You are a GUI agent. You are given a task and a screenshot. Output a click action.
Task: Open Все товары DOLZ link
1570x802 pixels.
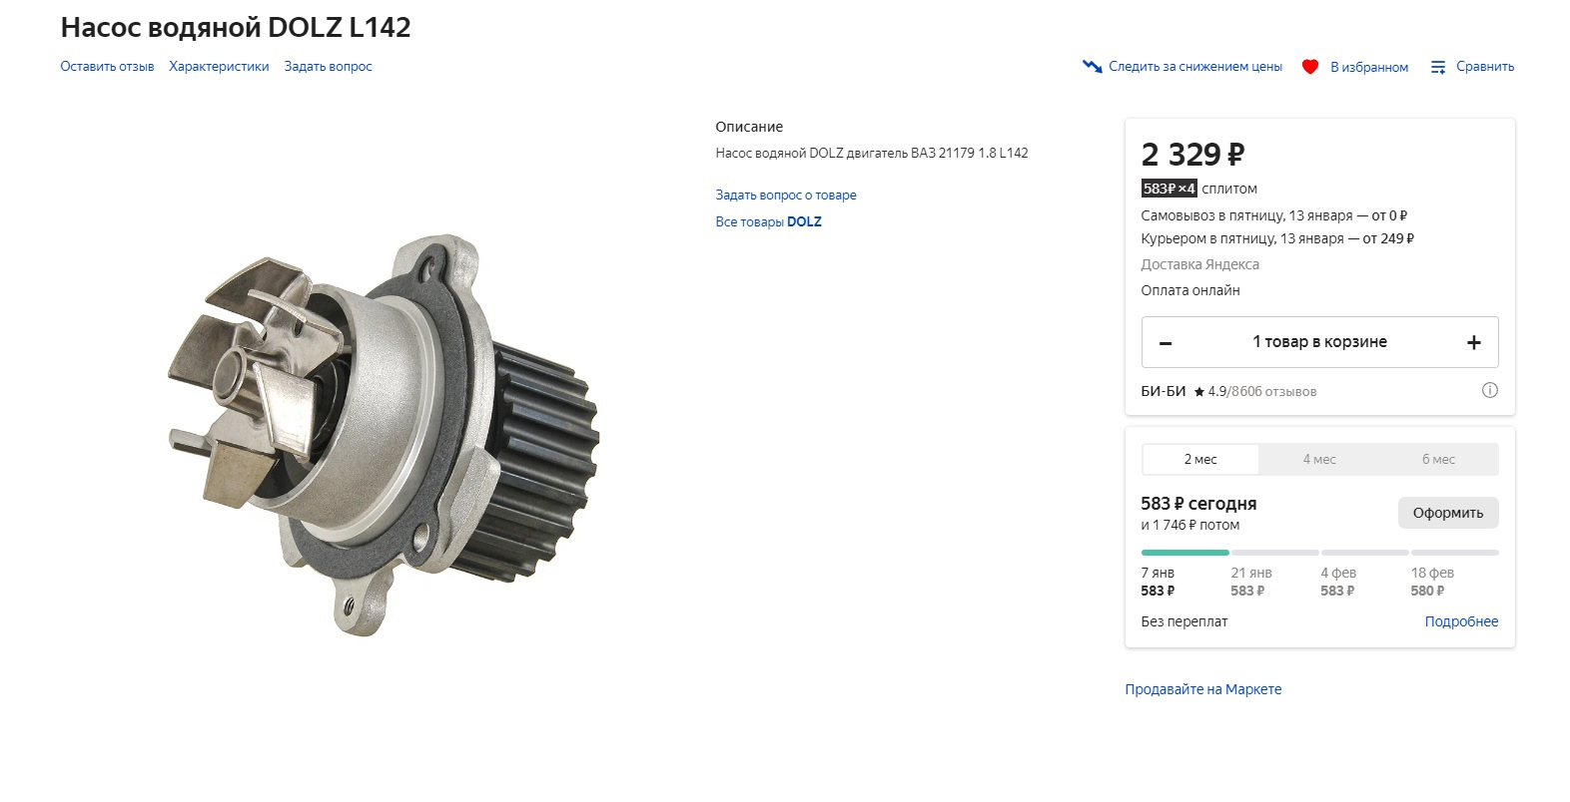pyautogui.click(x=768, y=222)
